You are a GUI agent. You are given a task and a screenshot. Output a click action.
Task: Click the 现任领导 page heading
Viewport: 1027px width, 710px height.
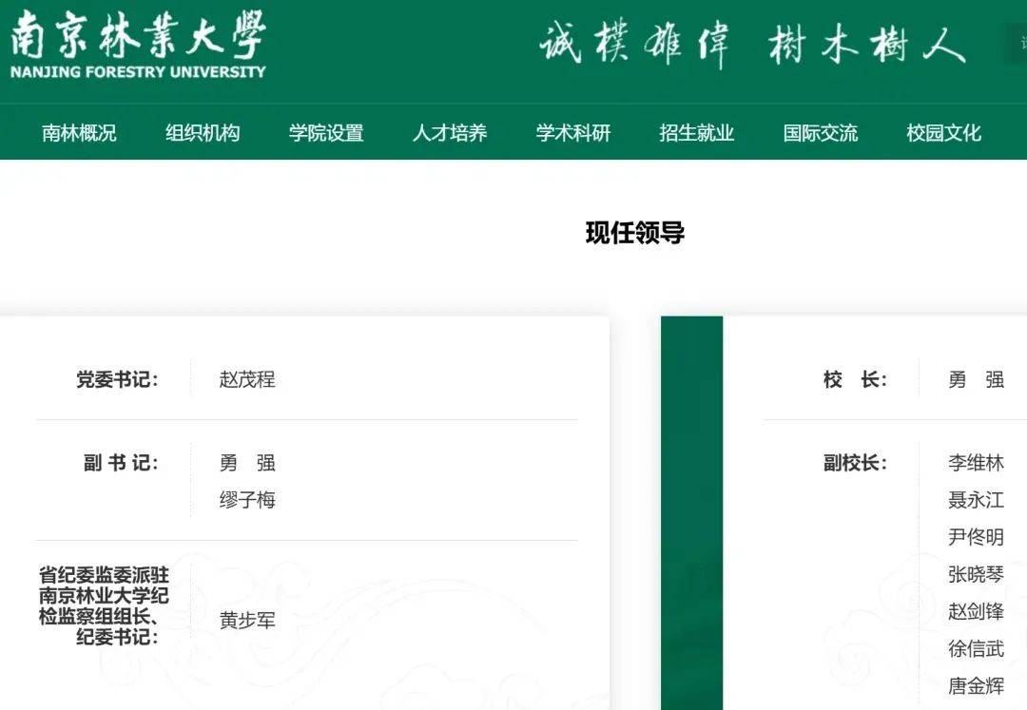634,232
